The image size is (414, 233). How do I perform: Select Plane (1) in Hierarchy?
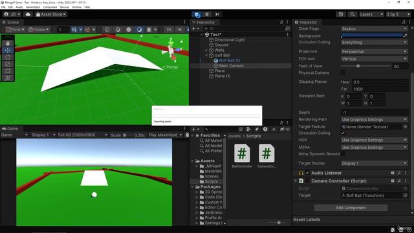(x=223, y=76)
